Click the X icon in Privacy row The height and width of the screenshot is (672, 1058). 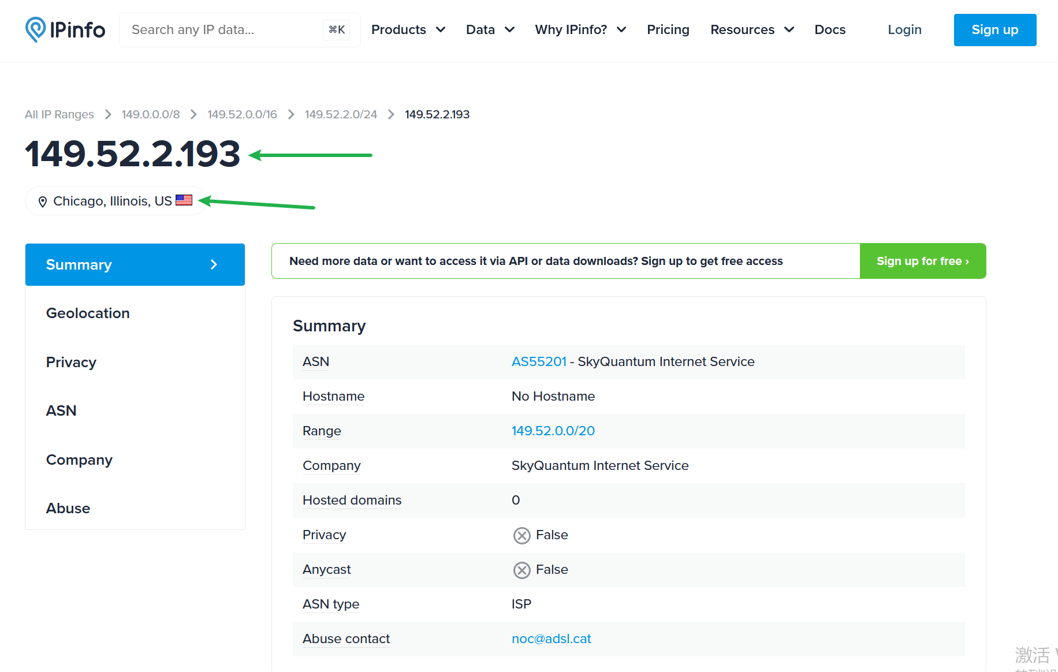[x=521, y=536]
